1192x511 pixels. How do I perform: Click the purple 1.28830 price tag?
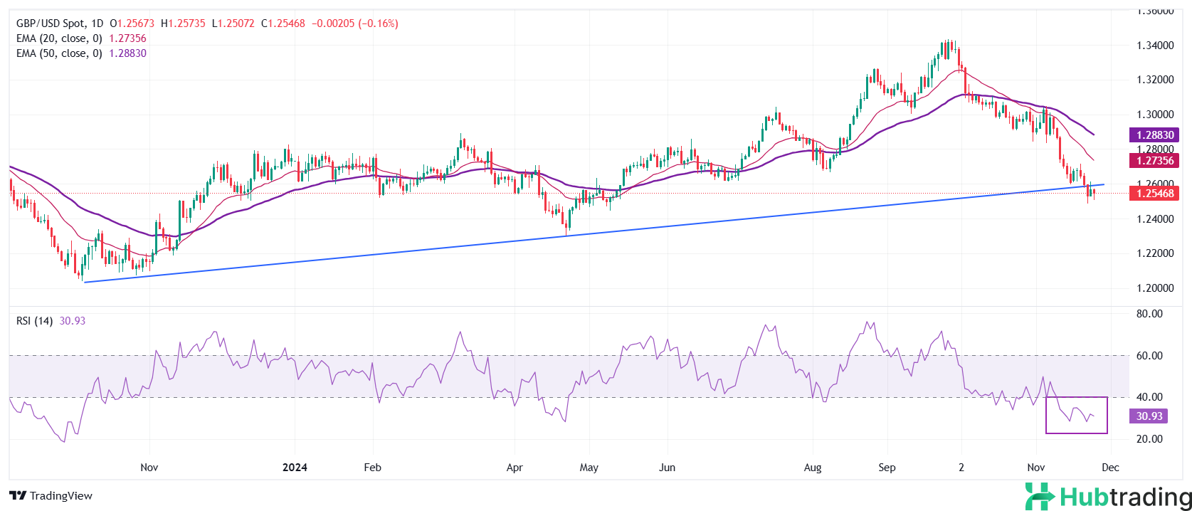point(1154,135)
